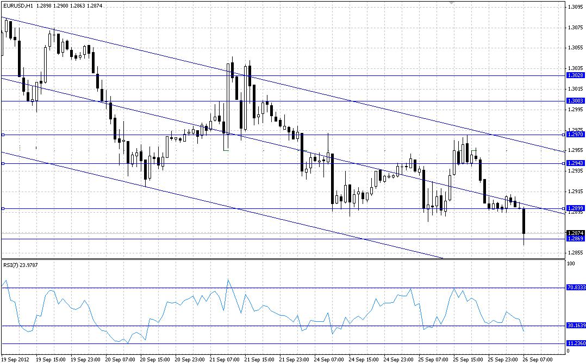Click the 1.2915 price scale value
The image size is (586, 363).
coord(576,192)
